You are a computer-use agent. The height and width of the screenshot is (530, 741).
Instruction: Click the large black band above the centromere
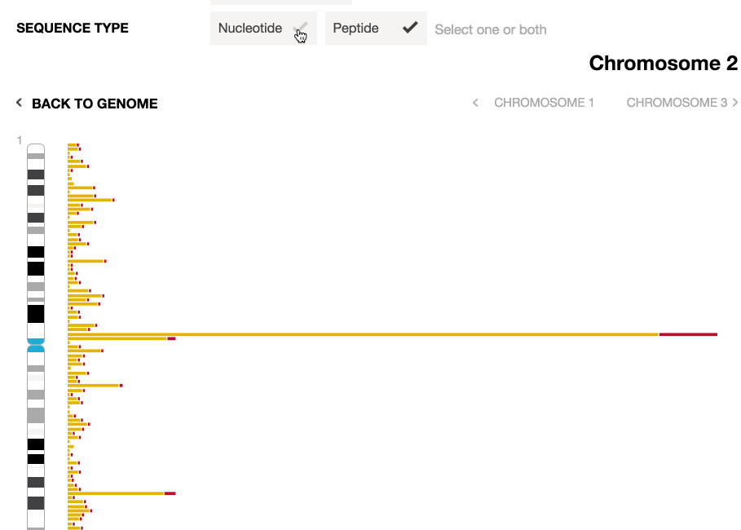click(36, 314)
